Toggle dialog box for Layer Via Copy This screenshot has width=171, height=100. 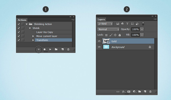(x=23, y=32)
